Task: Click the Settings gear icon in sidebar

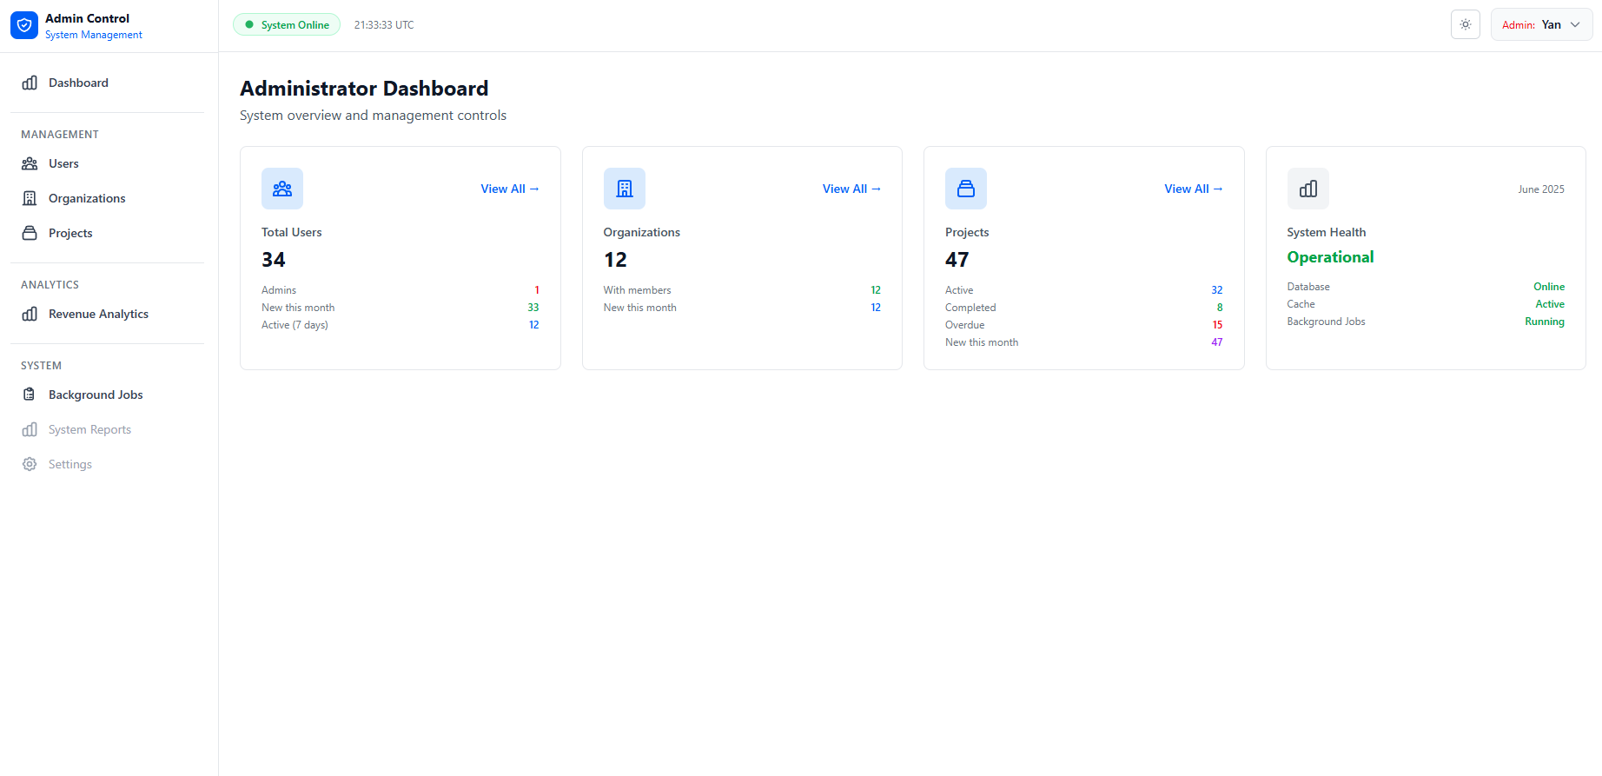Action: (30, 464)
